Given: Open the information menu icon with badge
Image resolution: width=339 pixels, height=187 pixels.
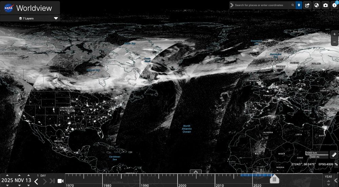Looking at the screenshot, I should coord(335,5).
